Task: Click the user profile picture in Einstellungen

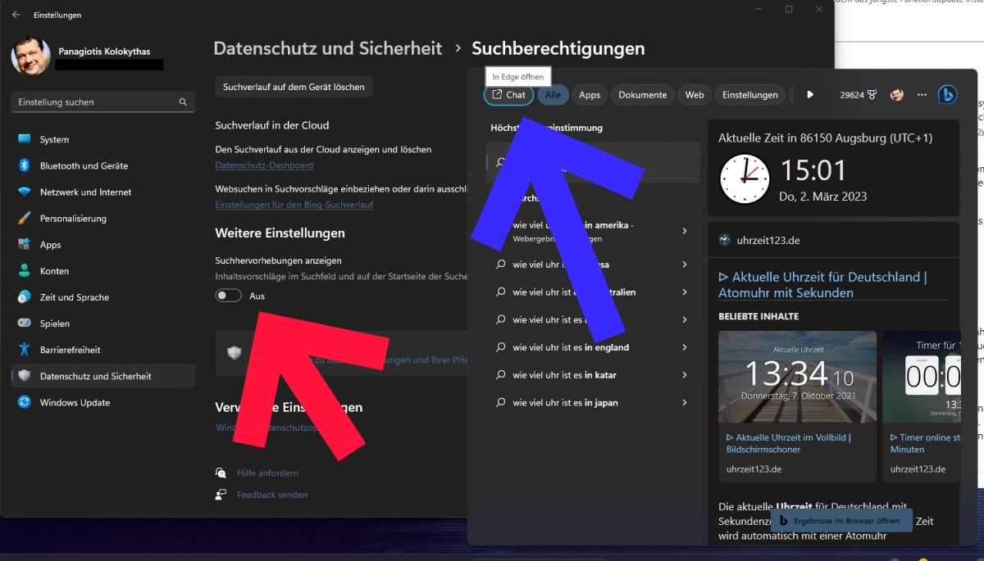Action: tap(30, 56)
